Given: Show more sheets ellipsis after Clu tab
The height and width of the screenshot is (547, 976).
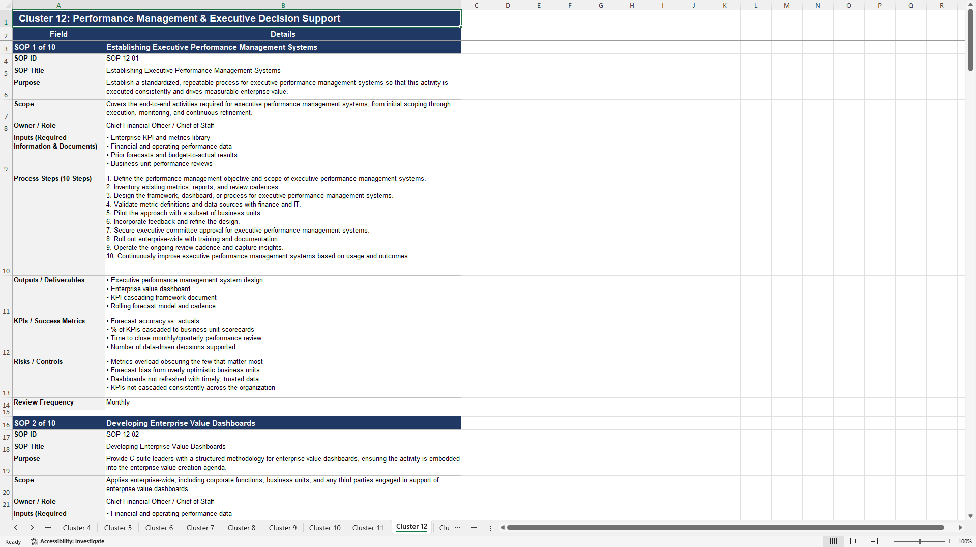Looking at the screenshot, I should click(x=457, y=528).
